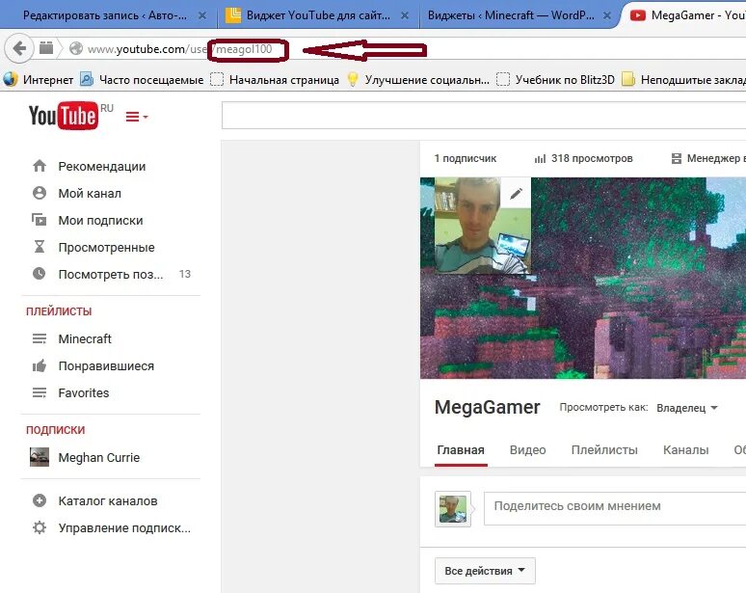
Task: Click the gear icon for Управление подписками
Action: click(40, 527)
